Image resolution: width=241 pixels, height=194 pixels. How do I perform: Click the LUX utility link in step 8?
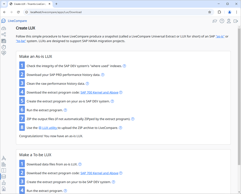click(48, 128)
